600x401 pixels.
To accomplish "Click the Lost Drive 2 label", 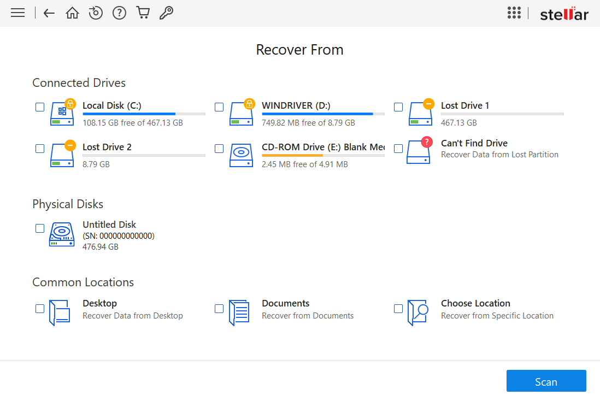I will tap(107, 147).
